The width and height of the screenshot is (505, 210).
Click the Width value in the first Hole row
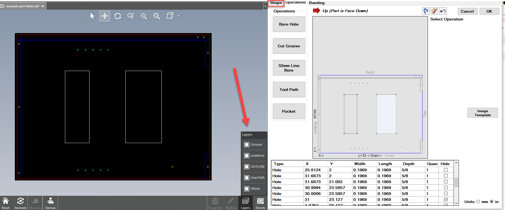(364, 170)
